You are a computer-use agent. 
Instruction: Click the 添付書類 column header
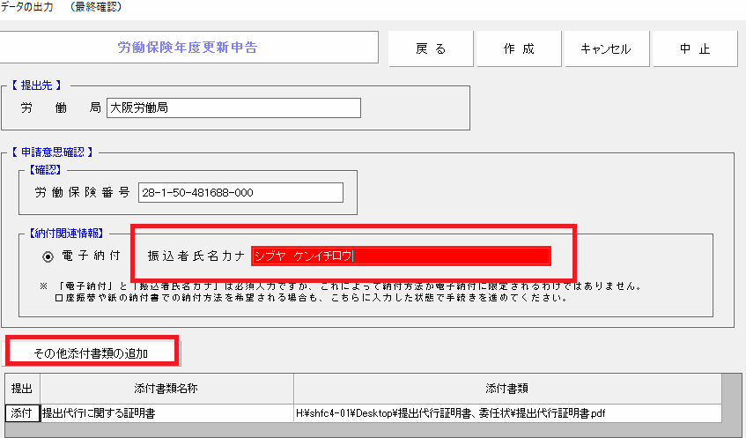(x=506, y=389)
